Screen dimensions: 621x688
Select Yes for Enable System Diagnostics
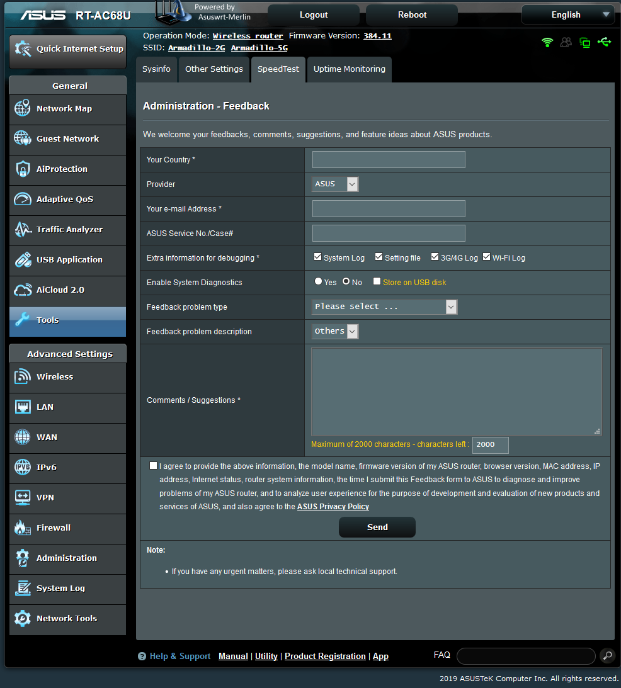319,281
